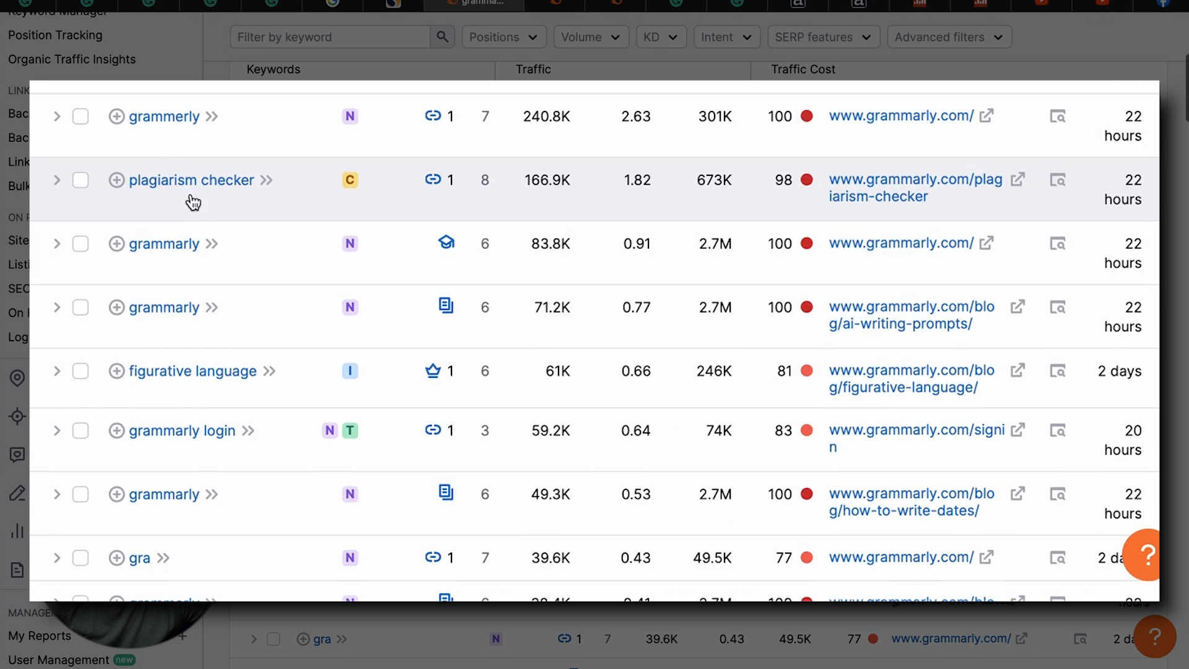Click the search magnifier icon beside keyword filter
Image resolution: width=1189 pixels, height=669 pixels.
pos(442,37)
